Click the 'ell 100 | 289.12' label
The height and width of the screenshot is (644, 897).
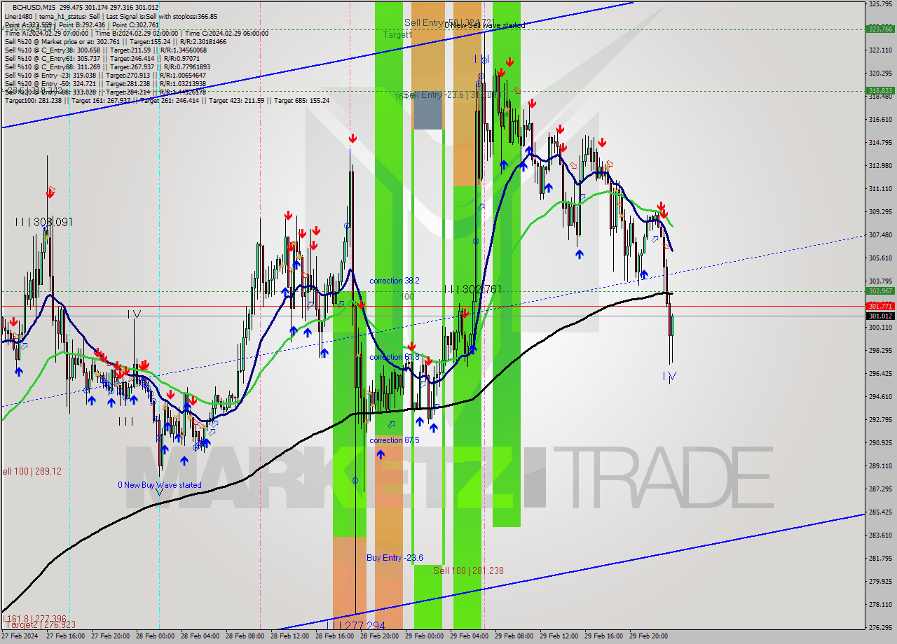[x=31, y=471]
